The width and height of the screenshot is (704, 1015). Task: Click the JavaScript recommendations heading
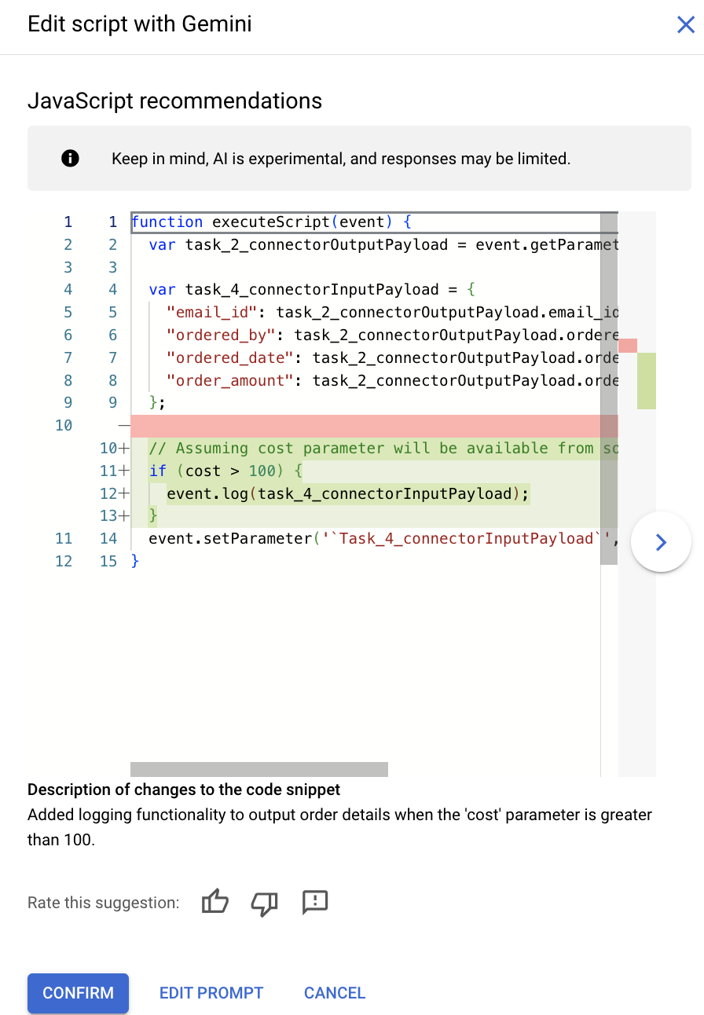coord(174,101)
